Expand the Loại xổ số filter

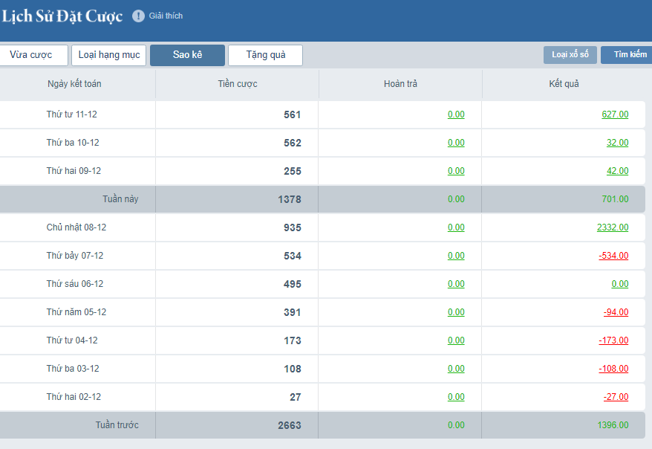[570, 55]
